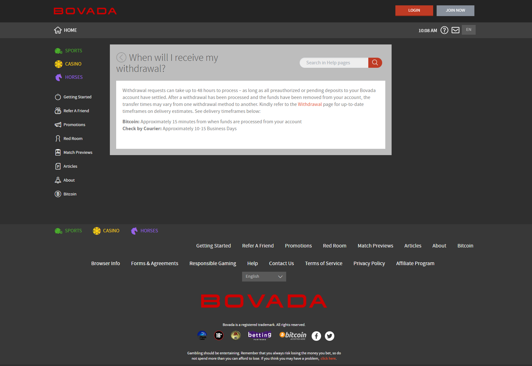Open Forms & Agreements footer link
The width and height of the screenshot is (532, 366).
pos(155,264)
